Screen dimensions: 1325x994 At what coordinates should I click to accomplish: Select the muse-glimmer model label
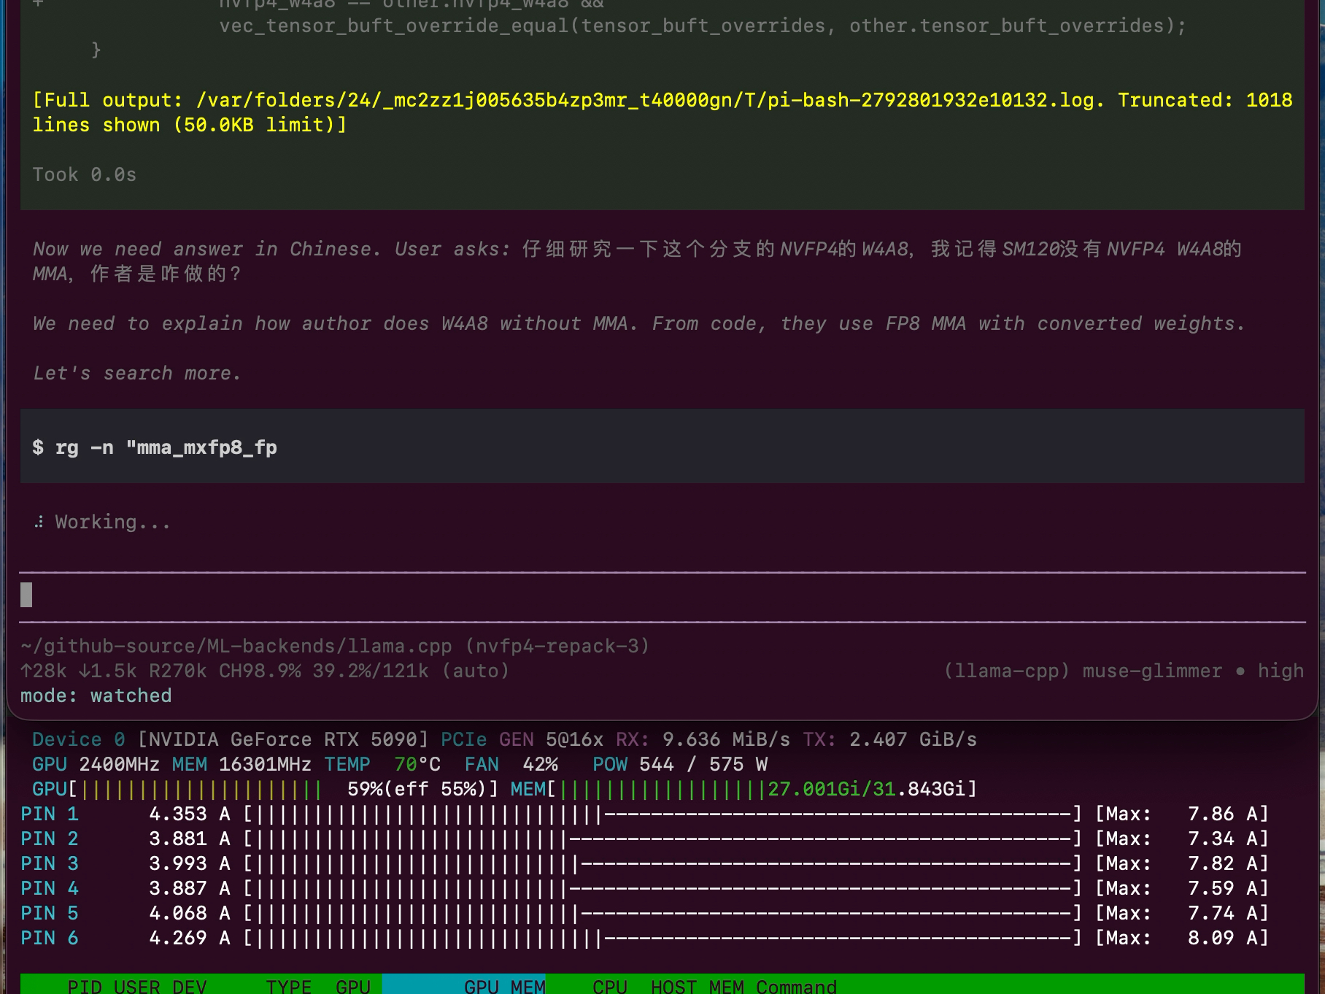click(1152, 671)
